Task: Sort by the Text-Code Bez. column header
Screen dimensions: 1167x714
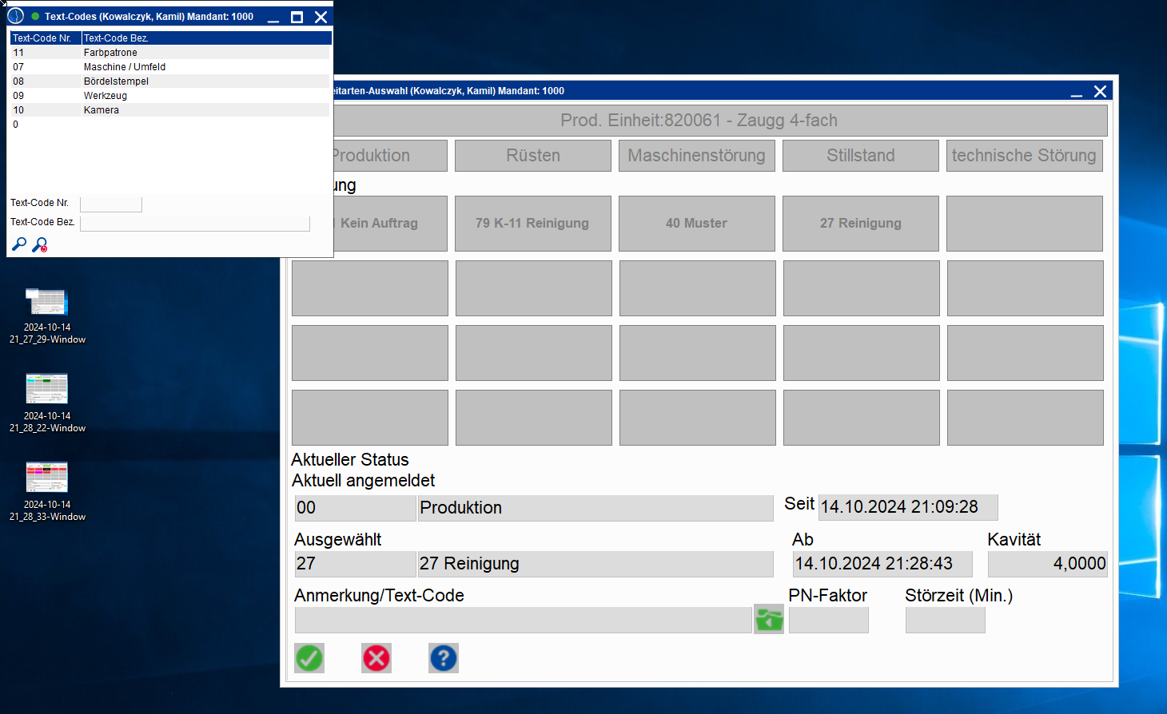Action: [x=206, y=38]
